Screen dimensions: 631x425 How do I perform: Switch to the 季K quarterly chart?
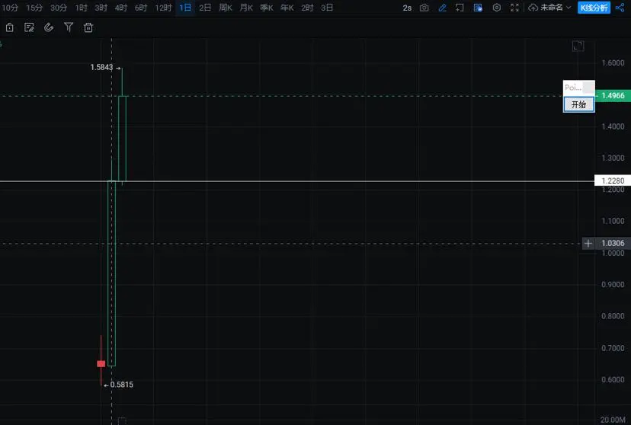[x=267, y=8]
